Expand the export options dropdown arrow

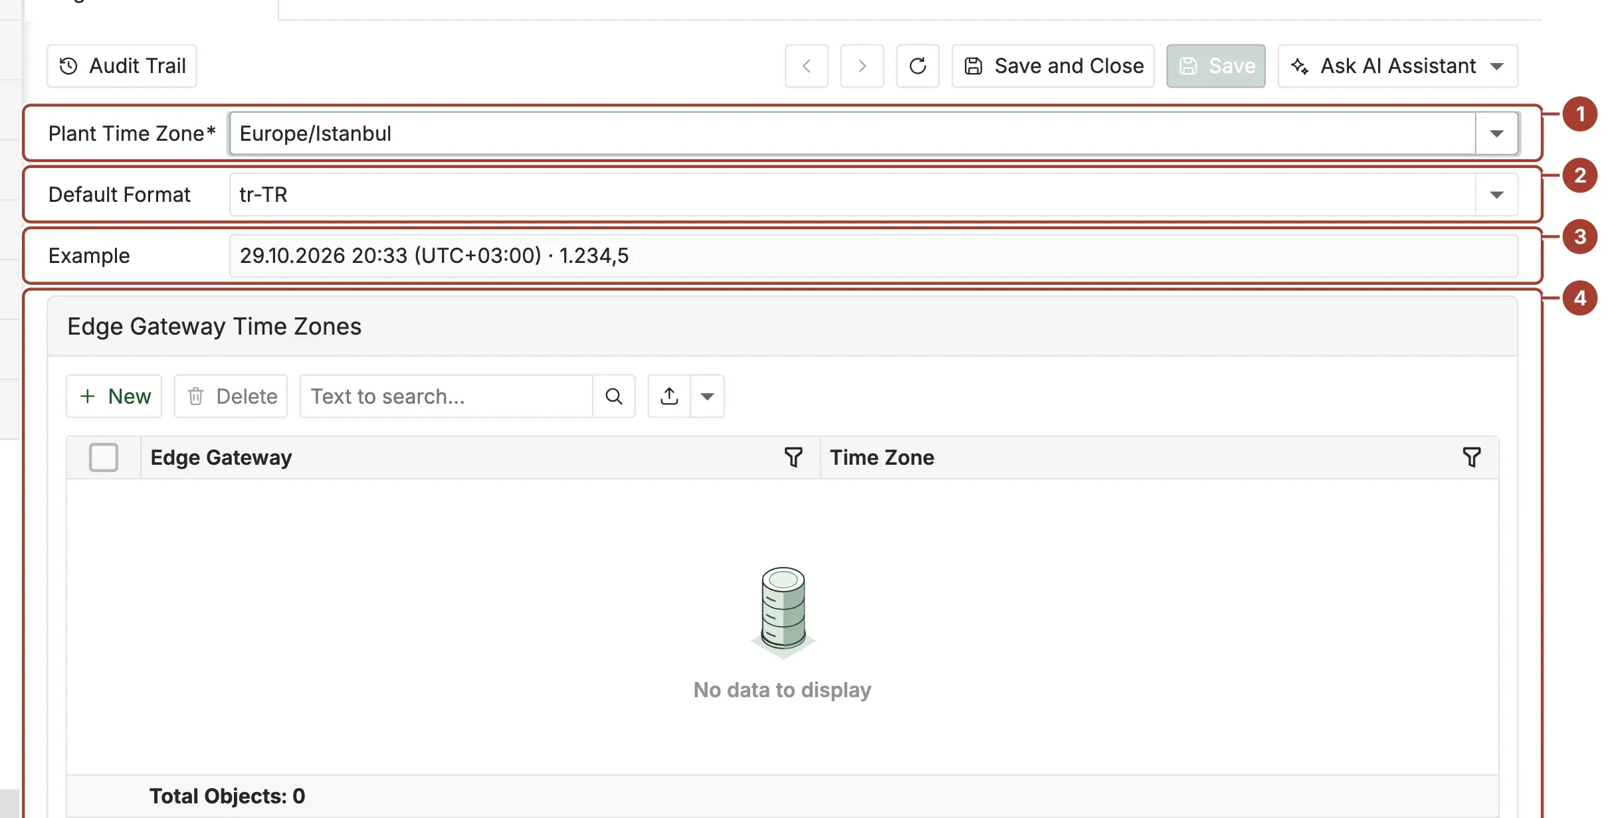pyautogui.click(x=708, y=396)
